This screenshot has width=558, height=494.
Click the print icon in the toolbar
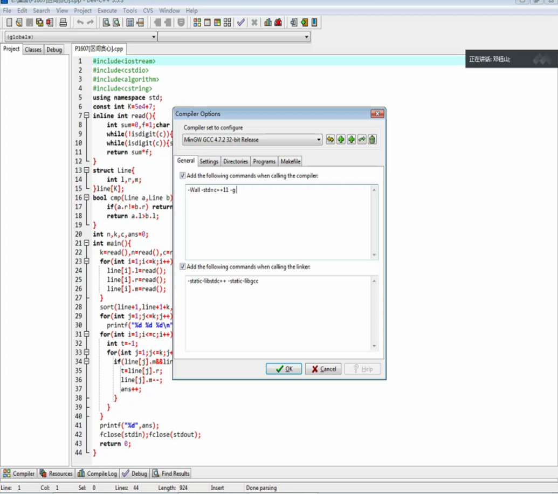click(63, 22)
